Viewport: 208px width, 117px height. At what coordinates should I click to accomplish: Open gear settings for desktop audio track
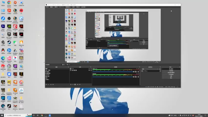coord(138,77)
